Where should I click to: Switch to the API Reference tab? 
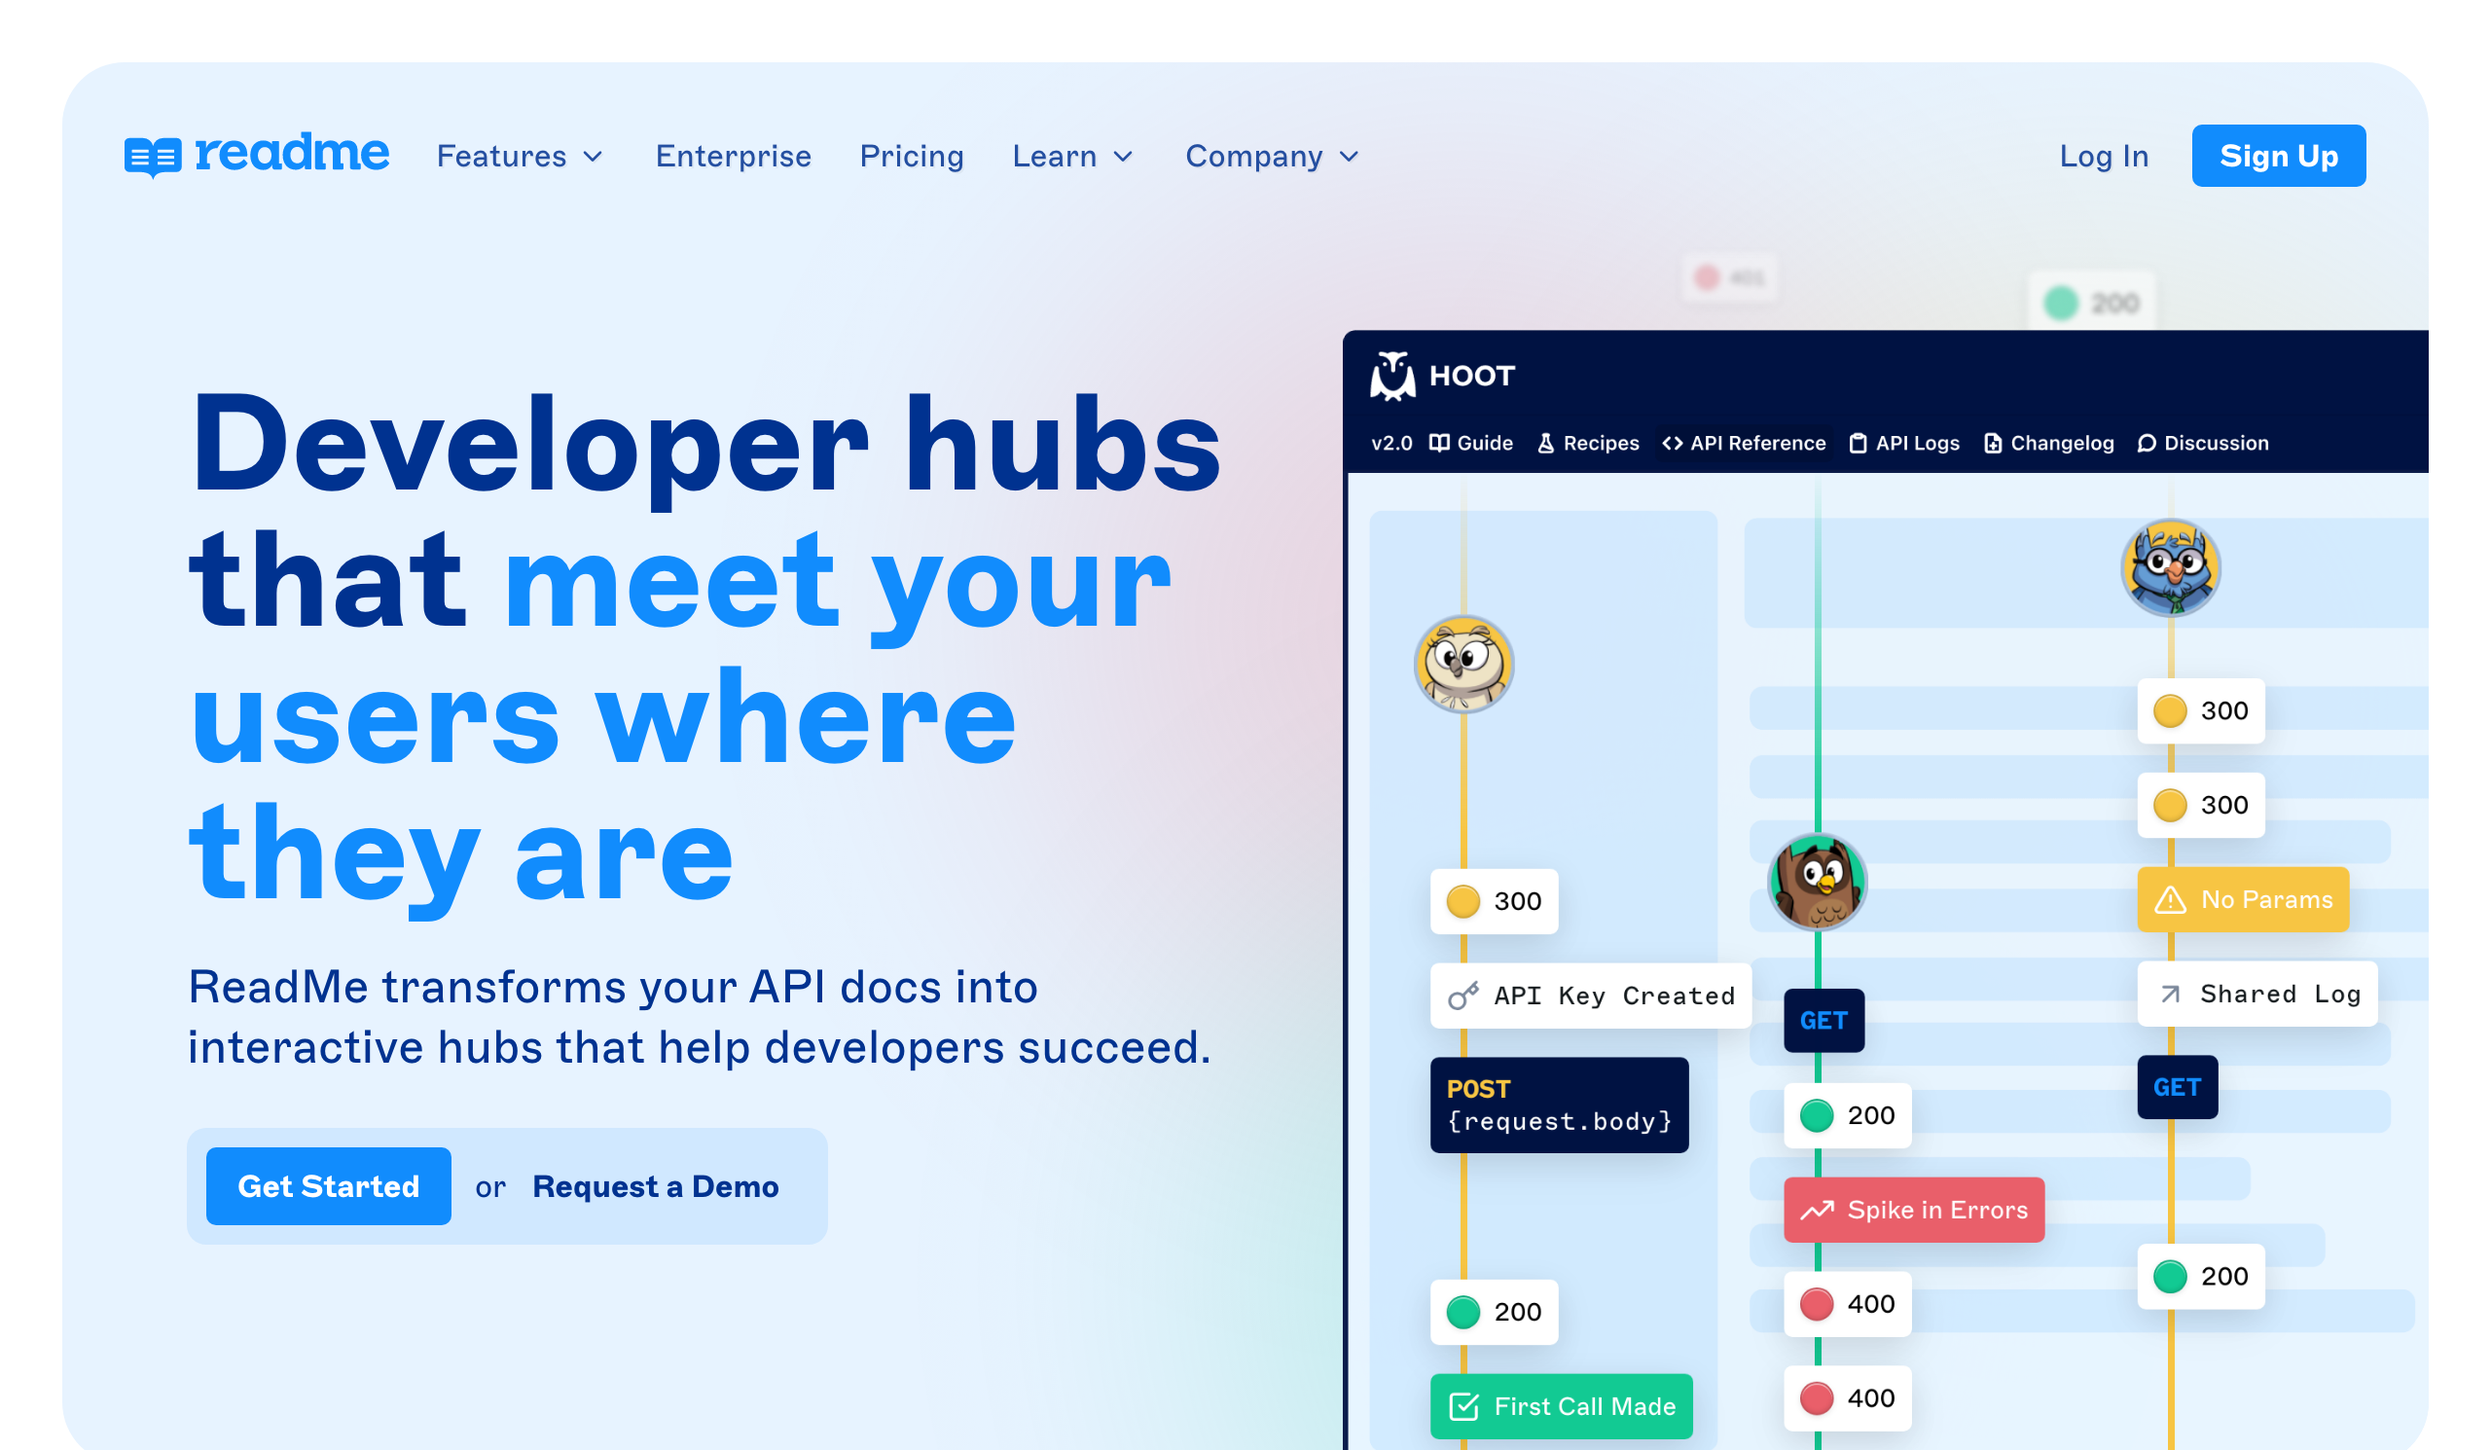click(x=1744, y=443)
